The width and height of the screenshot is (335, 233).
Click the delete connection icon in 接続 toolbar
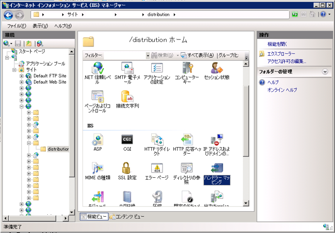click(40, 43)
